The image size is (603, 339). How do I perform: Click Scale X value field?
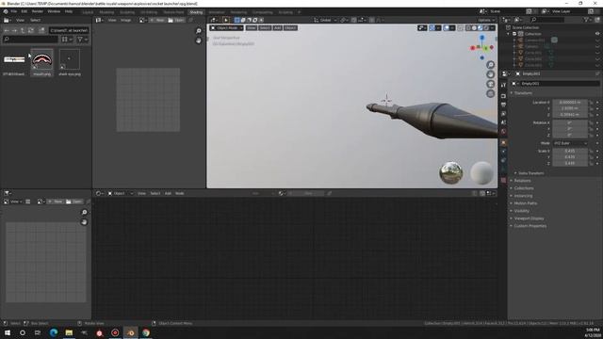(x=569, y=151)
